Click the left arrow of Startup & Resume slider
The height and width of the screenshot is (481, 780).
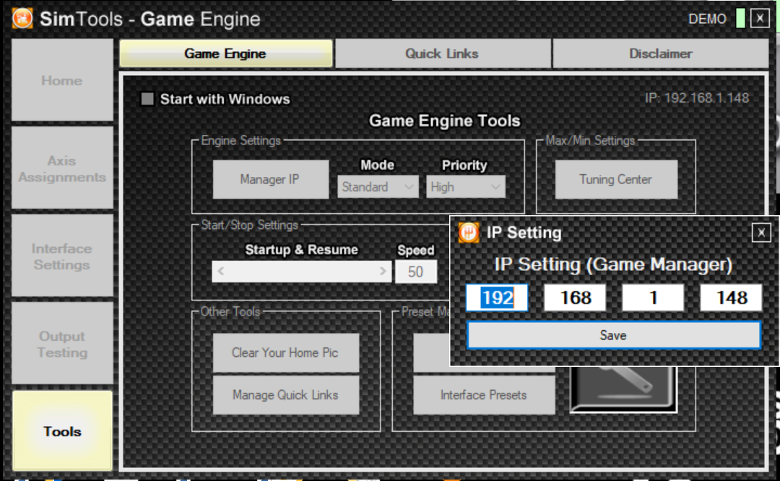click(221, 272)
